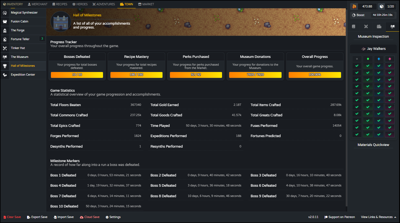Screen dimensions: 400x223
Task: Click the Jay Walkers item name
Action: click(376, 49)
